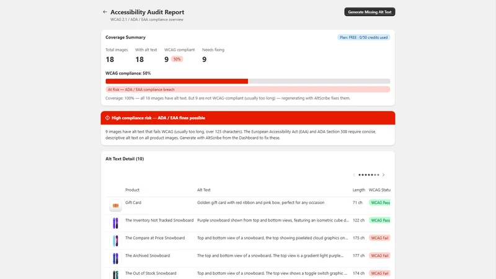This screenshot has width=496, height=279.
Task: Click the '174 ch' length value
Action: pyautogui.click(x=358, y=273)
